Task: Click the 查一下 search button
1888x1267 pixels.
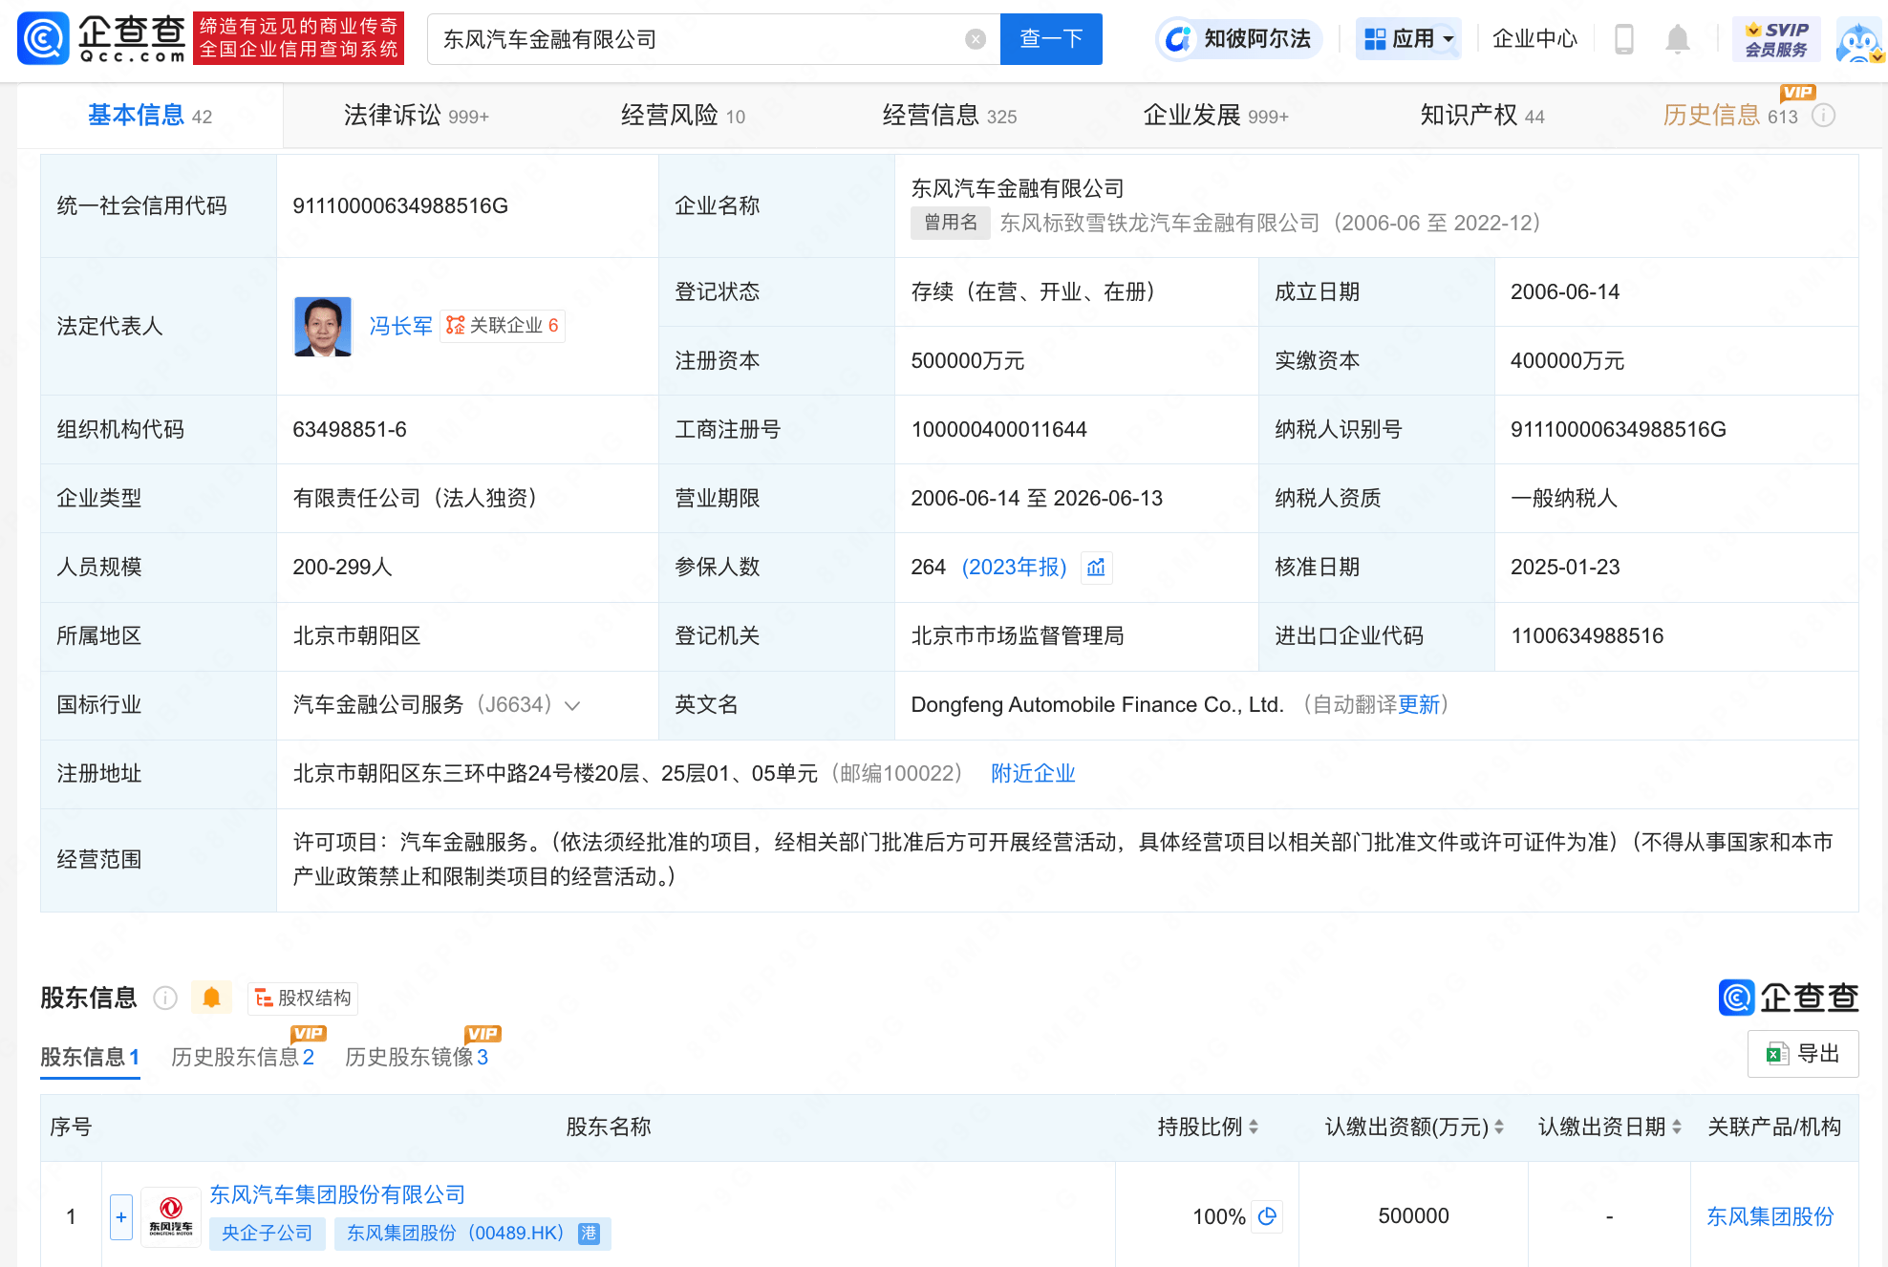Action: 1050,39
